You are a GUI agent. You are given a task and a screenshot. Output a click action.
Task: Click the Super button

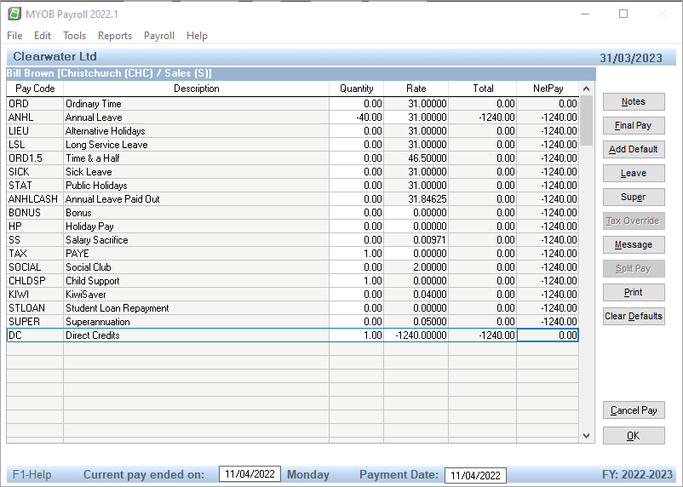(x=633, y=197)
